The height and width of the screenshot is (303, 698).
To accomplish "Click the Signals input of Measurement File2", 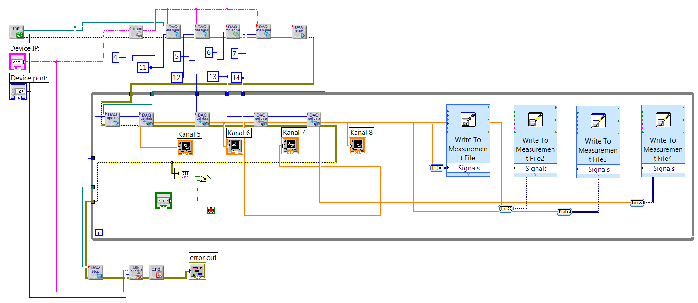I will pos(535,169).
